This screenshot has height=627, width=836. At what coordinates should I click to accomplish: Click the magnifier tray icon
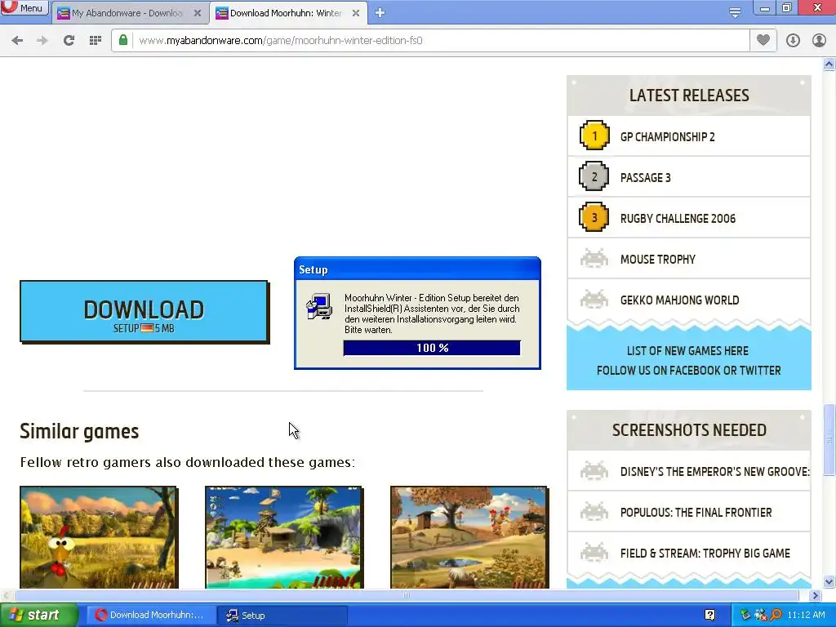776,615
